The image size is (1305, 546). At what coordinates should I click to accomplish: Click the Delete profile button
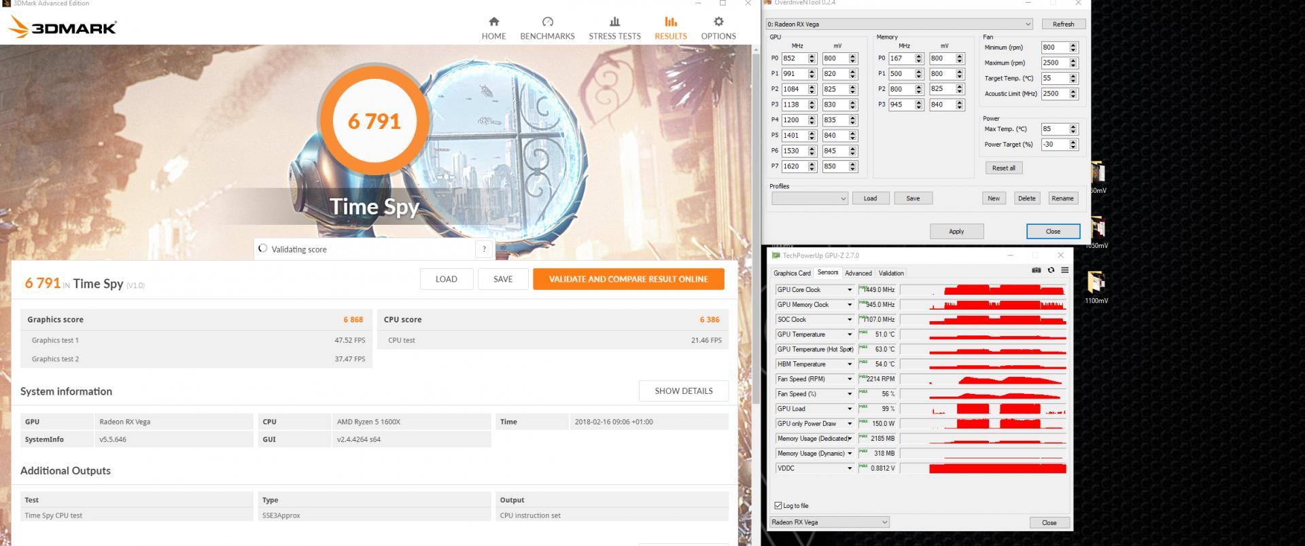1026,198
